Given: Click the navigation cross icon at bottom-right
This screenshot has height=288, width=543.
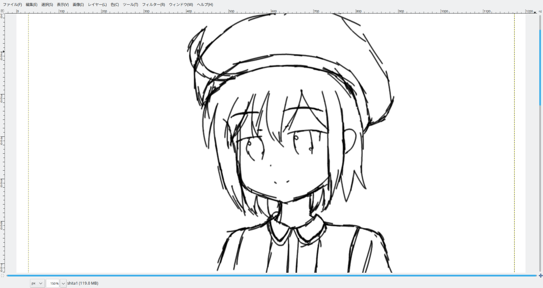Looking at the screenshot, I should [540, 275].
